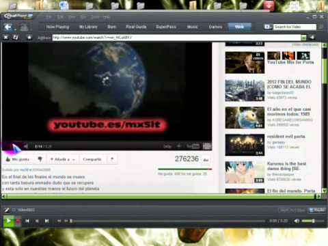Image resolution: width=328 pixels, height=246 pixels.
Task: Mute the YouTube video volume icon
Action: [x=26, y=146]
